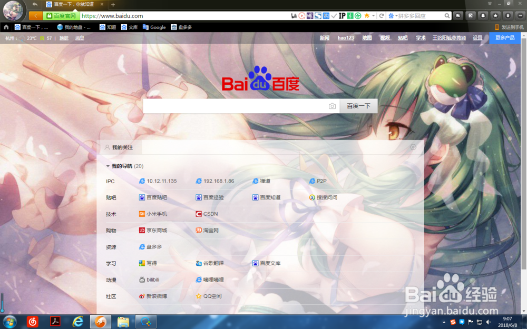Click the 换肤 link

click(64, 38)
